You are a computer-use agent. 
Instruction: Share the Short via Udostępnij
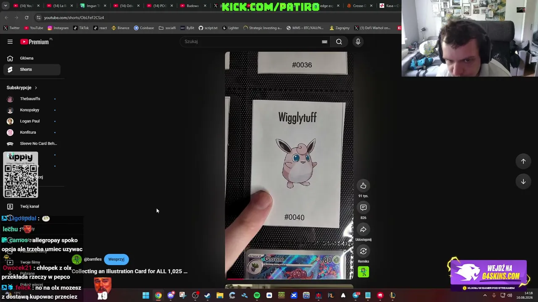pyautogui.click(x=363, y=229)
